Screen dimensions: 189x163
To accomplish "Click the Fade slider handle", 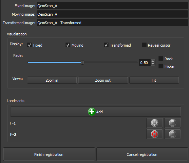I will click(82, 63).
